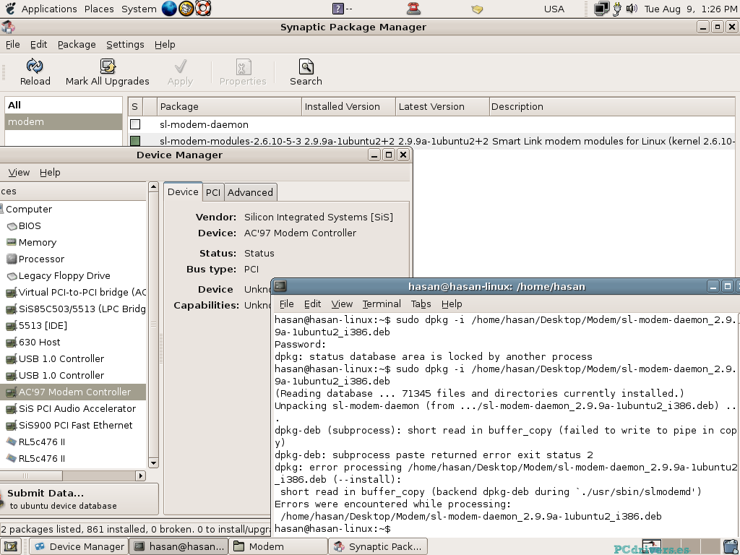Click the Reload toolbar icon in Synaptic

point(35,72)
